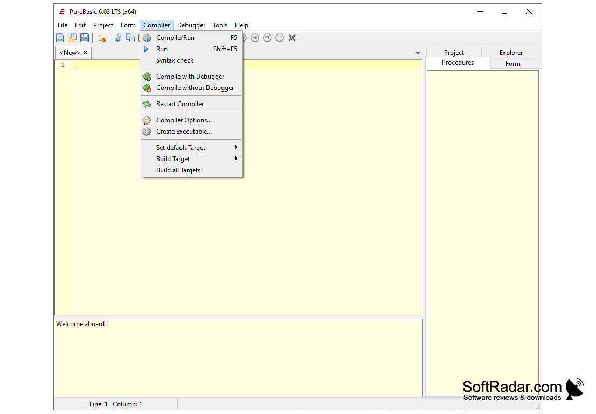This screenshot has width=596, height=414.
Task: Open the Debugger menu
Action: pos(191,25)
